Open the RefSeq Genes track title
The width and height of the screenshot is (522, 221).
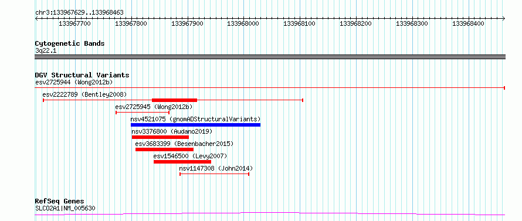pyautogui.click(x=60, y=201)
